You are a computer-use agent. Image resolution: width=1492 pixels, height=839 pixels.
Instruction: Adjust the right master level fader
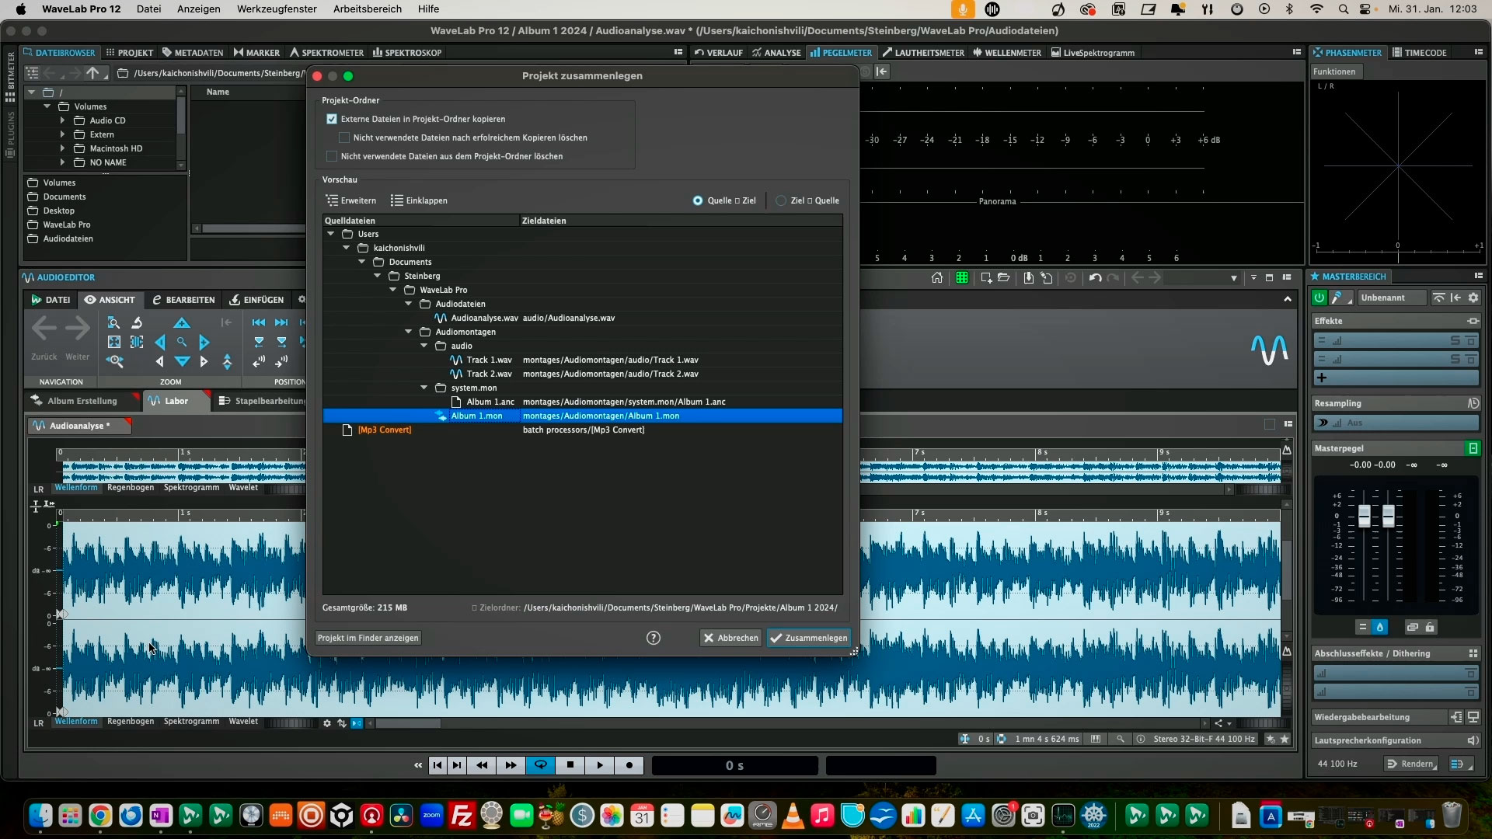coord(1389,517)
